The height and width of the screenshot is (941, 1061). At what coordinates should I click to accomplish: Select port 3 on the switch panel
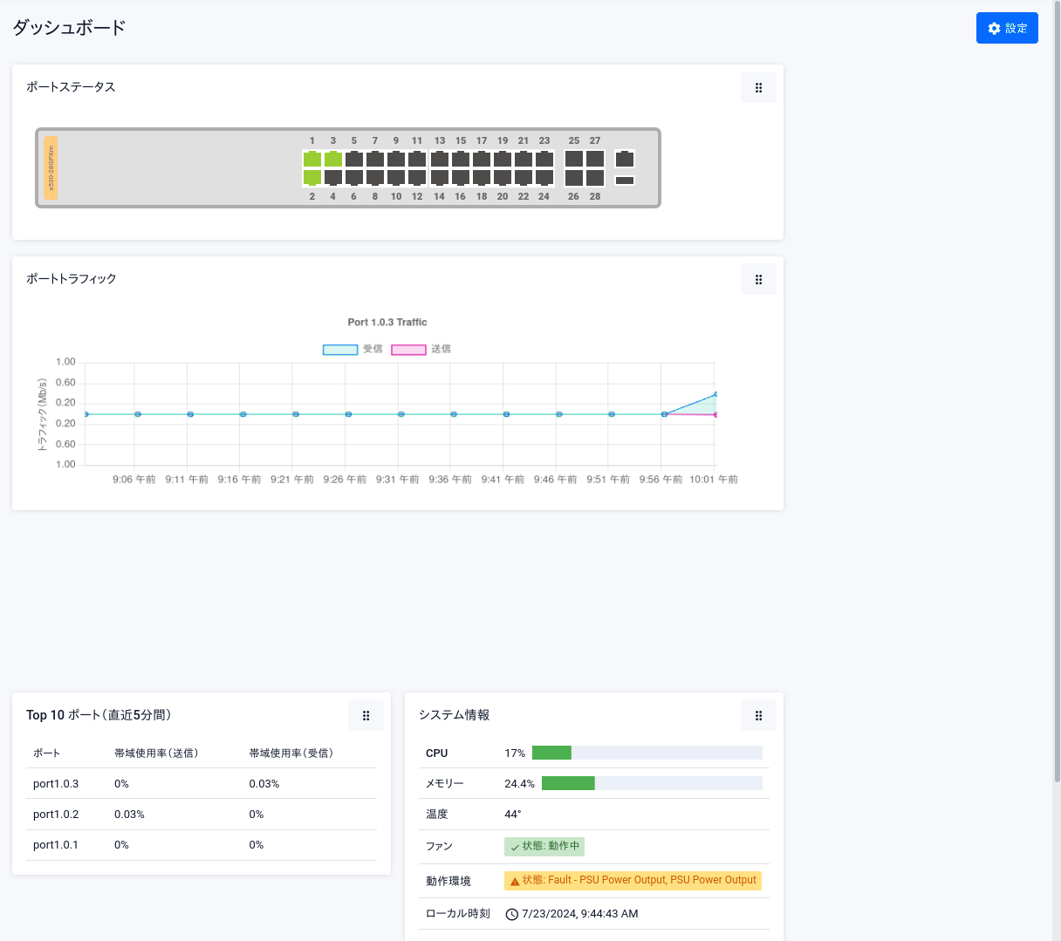(x=332, y=160)
